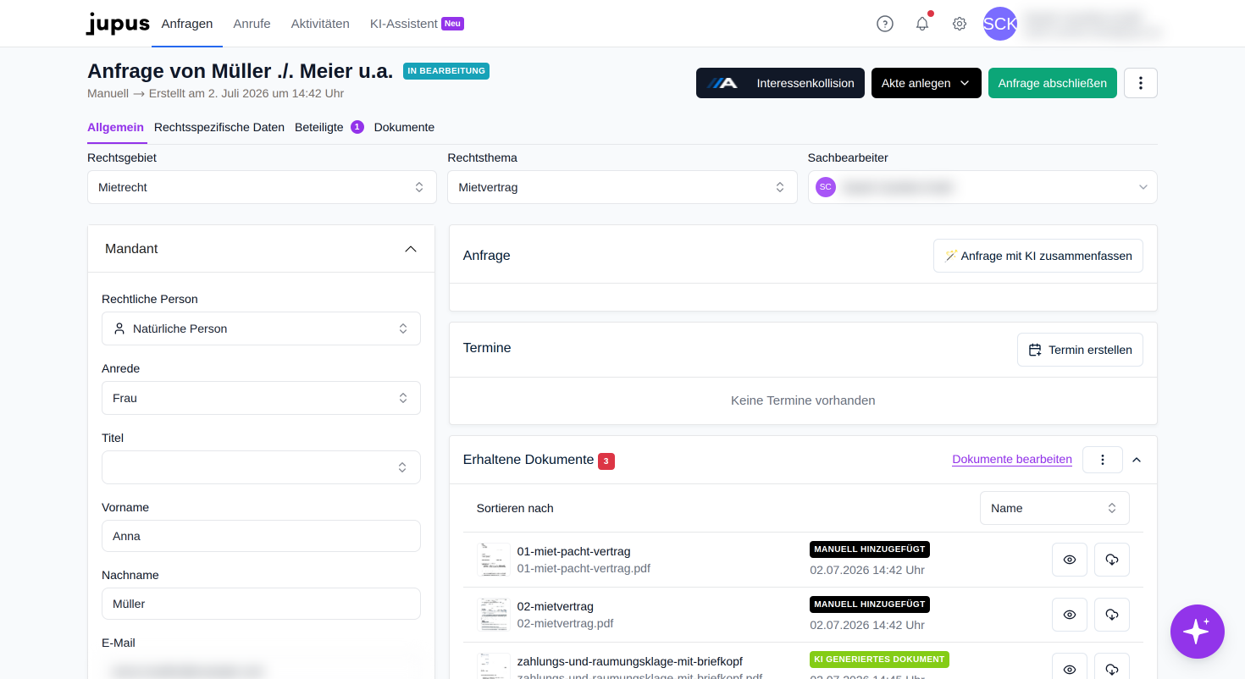Click the file name 02-mietvertrag.pdf
1245x679 pixels.
[x=566, y=623]
